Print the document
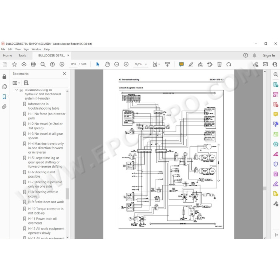This screenshot has width=280, height=280. 33,64
